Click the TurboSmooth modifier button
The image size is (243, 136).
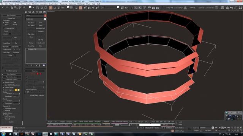tap(41, 43)
